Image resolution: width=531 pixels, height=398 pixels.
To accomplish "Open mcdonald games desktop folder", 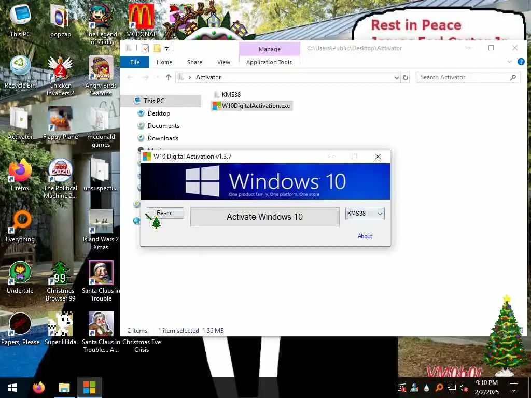I will pos(101,127).
